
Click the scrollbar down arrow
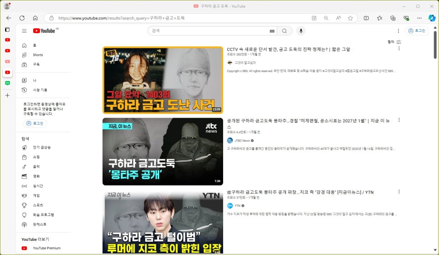pos(435,250)
